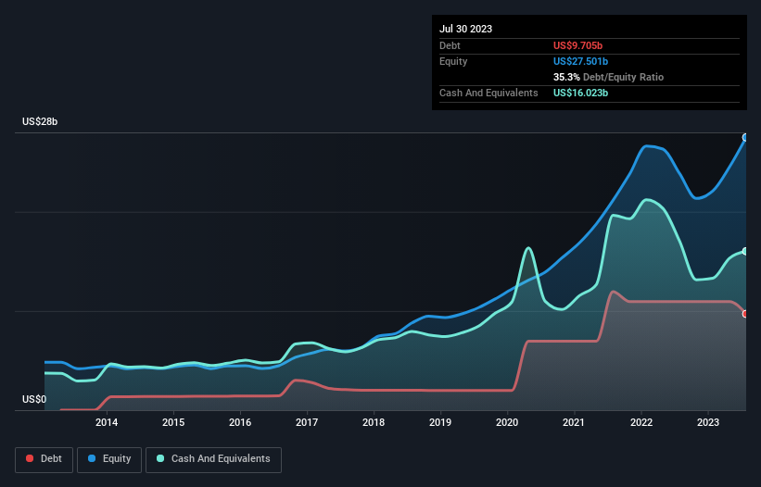Click the 2015 x-axis label

pos(173,422)
